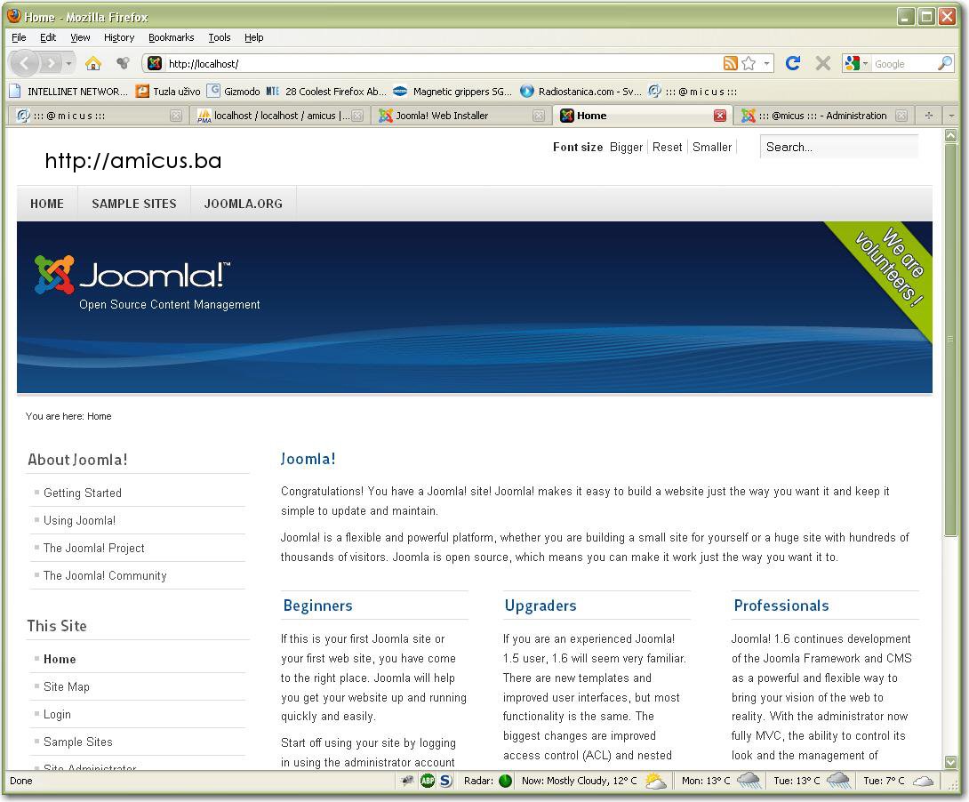969x802 pixels.
Task: Select SAMPLE SITES in top navigation
Action: pyautogui.click(x=134, y=204)
